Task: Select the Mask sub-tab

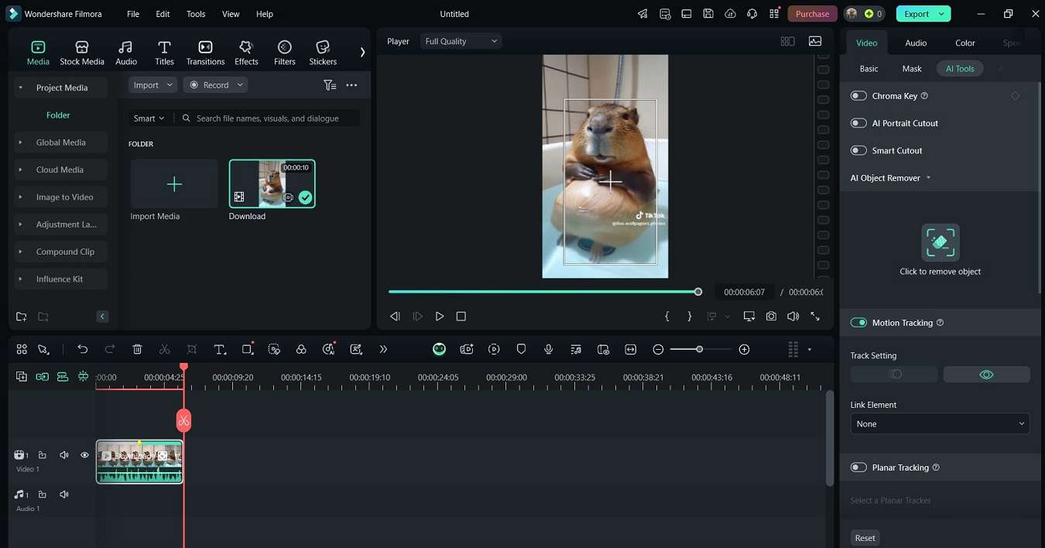Action: tap(912, 69)
